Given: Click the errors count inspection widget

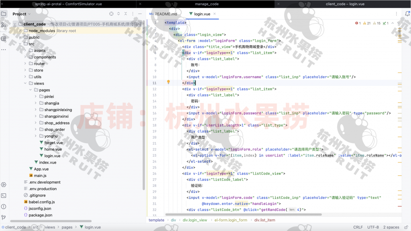Looking at the screenshot, I should coord(358,23).
